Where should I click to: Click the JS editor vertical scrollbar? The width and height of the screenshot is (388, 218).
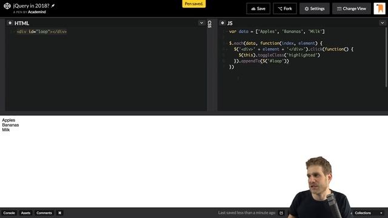tap(386, 57)
